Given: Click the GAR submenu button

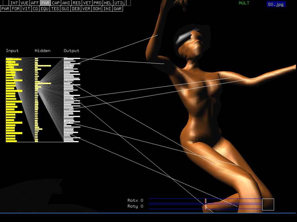Looking at the screenshot, I should [x=118, y=8].
